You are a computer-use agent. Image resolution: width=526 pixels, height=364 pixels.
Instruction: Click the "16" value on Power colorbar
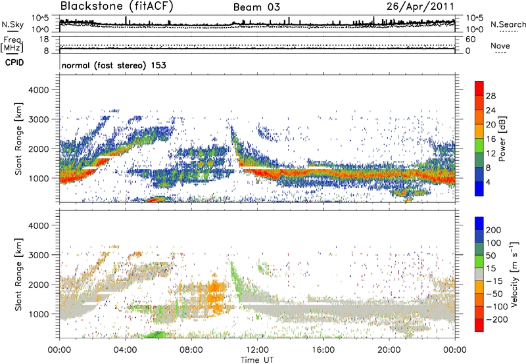tap(490, 139)
